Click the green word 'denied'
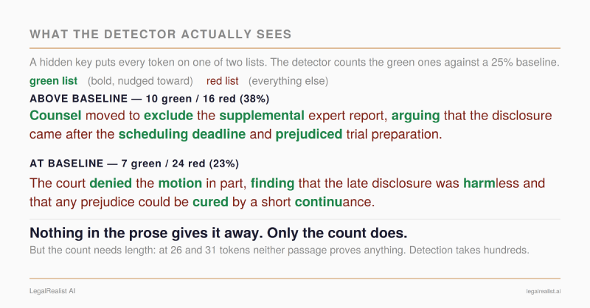Image resolution: width=590 pixels, height=308 pixels. [x=111, y=183]
